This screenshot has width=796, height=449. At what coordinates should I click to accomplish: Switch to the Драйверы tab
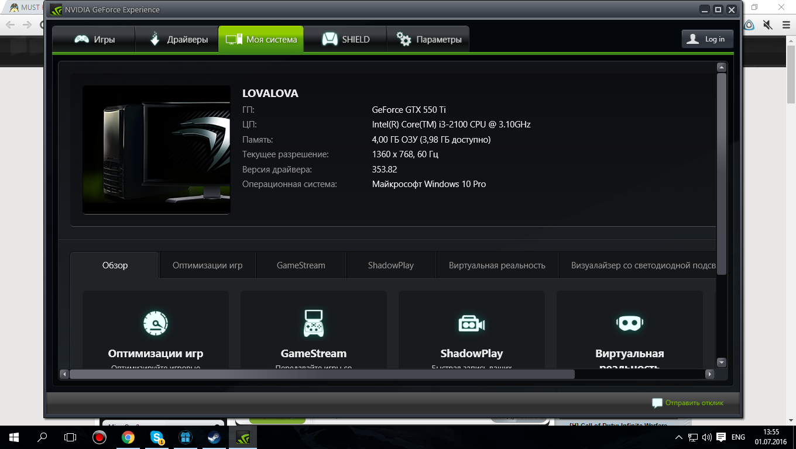tap(177, 40)
